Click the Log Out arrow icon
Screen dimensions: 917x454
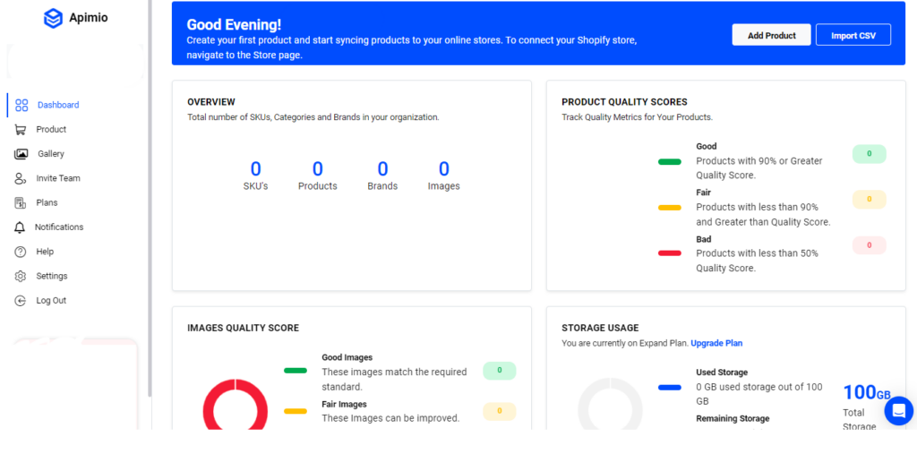21,301
